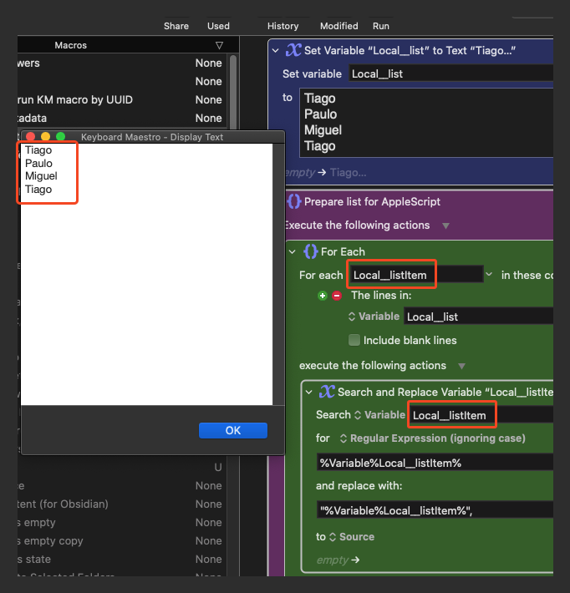Change the Search Variable source popup

pyautogui.click(x=379, y=415)
